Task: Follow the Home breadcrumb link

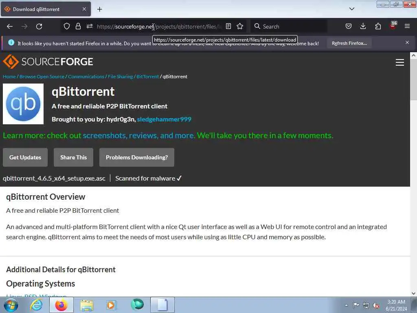Action: coord(9,77)
